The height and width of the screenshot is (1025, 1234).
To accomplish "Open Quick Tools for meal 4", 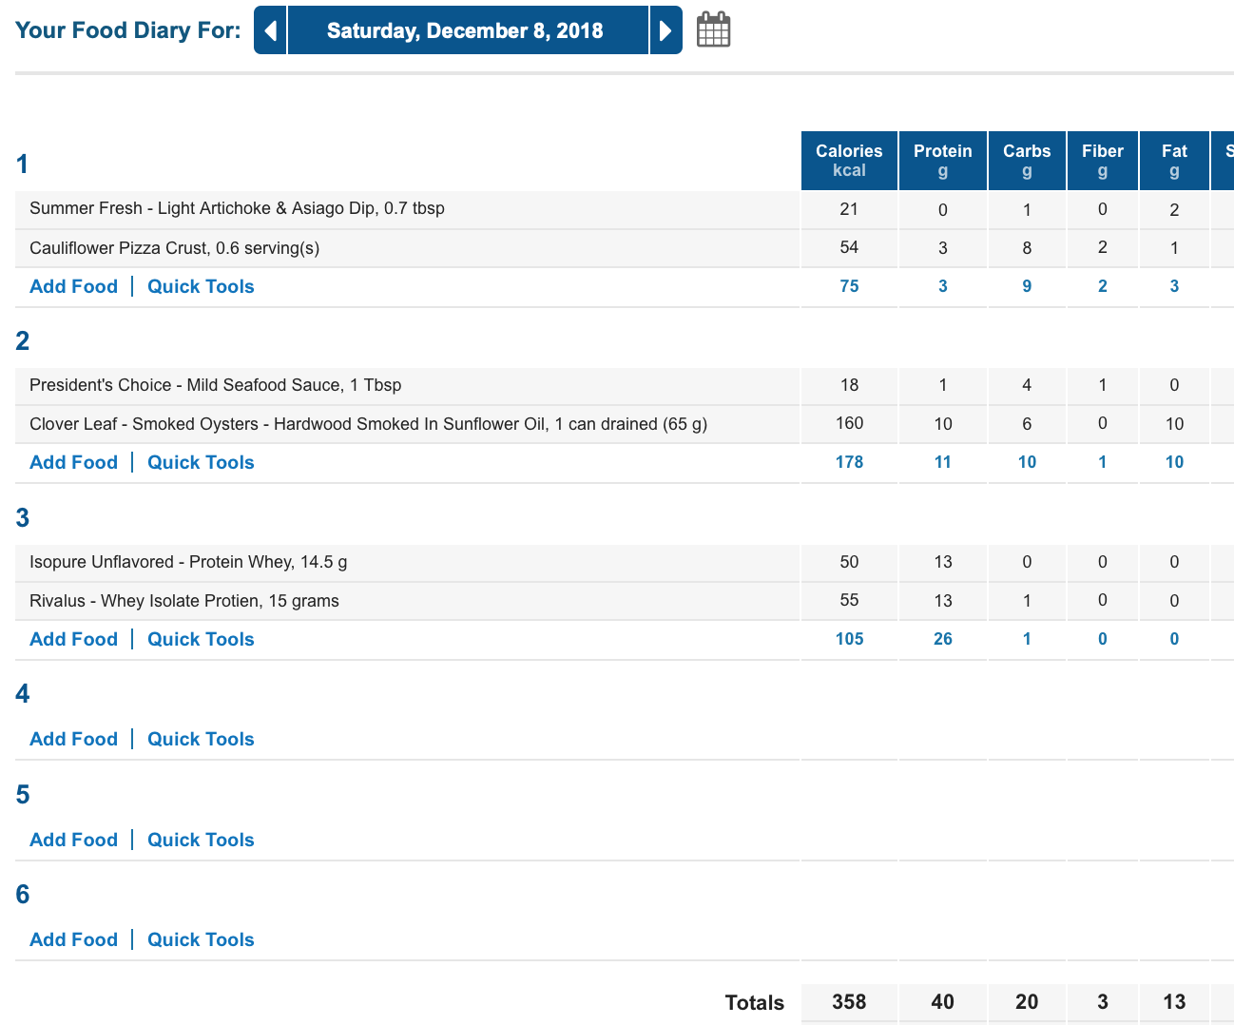I will click(201, 739).
